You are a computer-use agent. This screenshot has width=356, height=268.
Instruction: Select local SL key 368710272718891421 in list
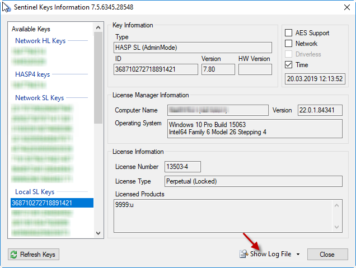tap(52, 203)
